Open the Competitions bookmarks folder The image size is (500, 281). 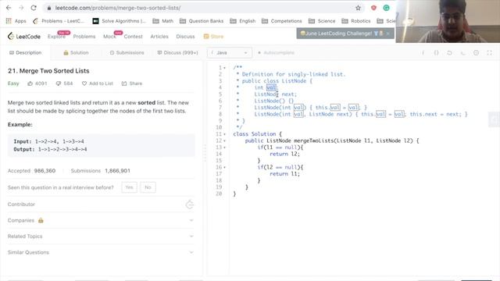point(281,21)
